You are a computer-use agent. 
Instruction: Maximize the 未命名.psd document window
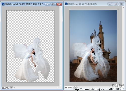click(53, 4)
